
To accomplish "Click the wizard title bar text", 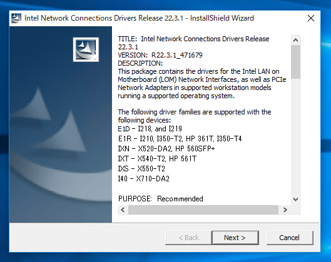I will click(139, 18).
